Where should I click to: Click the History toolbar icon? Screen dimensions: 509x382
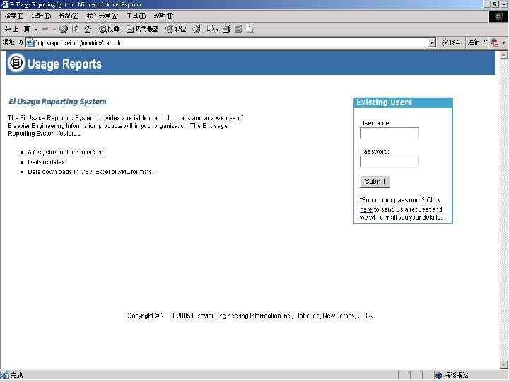pos(196,29)
